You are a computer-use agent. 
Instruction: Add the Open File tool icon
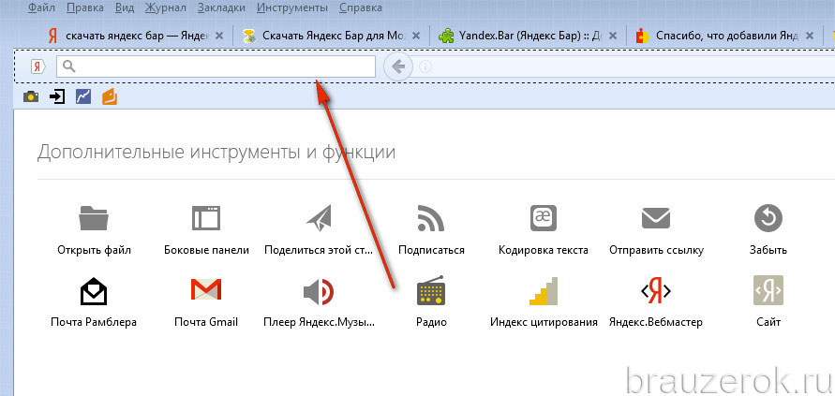94,218
